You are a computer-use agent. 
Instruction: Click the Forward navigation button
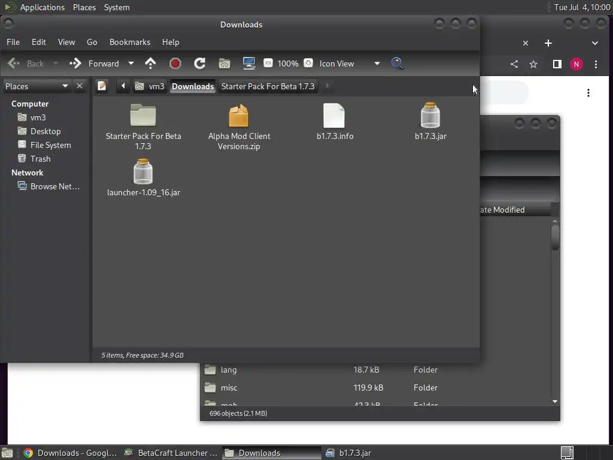click(94, 63)
